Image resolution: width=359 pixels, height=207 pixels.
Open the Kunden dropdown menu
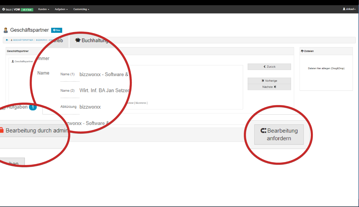point(44,9)
